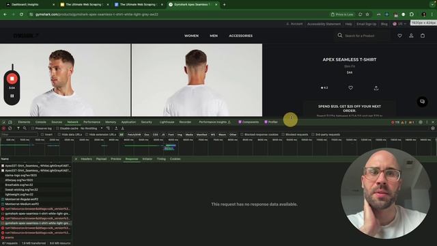Open the Gymshark shopping bag
437x246 pixels.
point(423,36)
